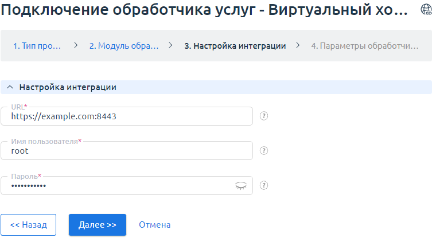Go to step 1 Тип про…
The height and width of the screenshot is (238, 436).
[x=37, y=46]
